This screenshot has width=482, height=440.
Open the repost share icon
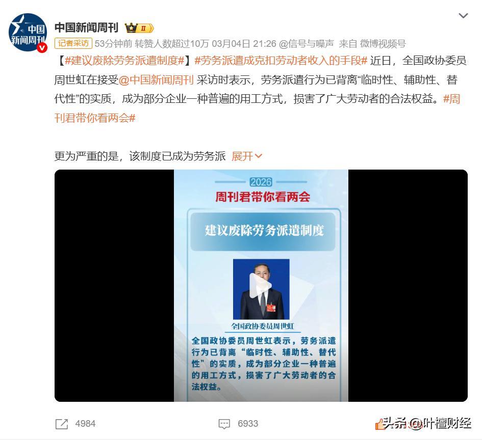tap(62, 424)
